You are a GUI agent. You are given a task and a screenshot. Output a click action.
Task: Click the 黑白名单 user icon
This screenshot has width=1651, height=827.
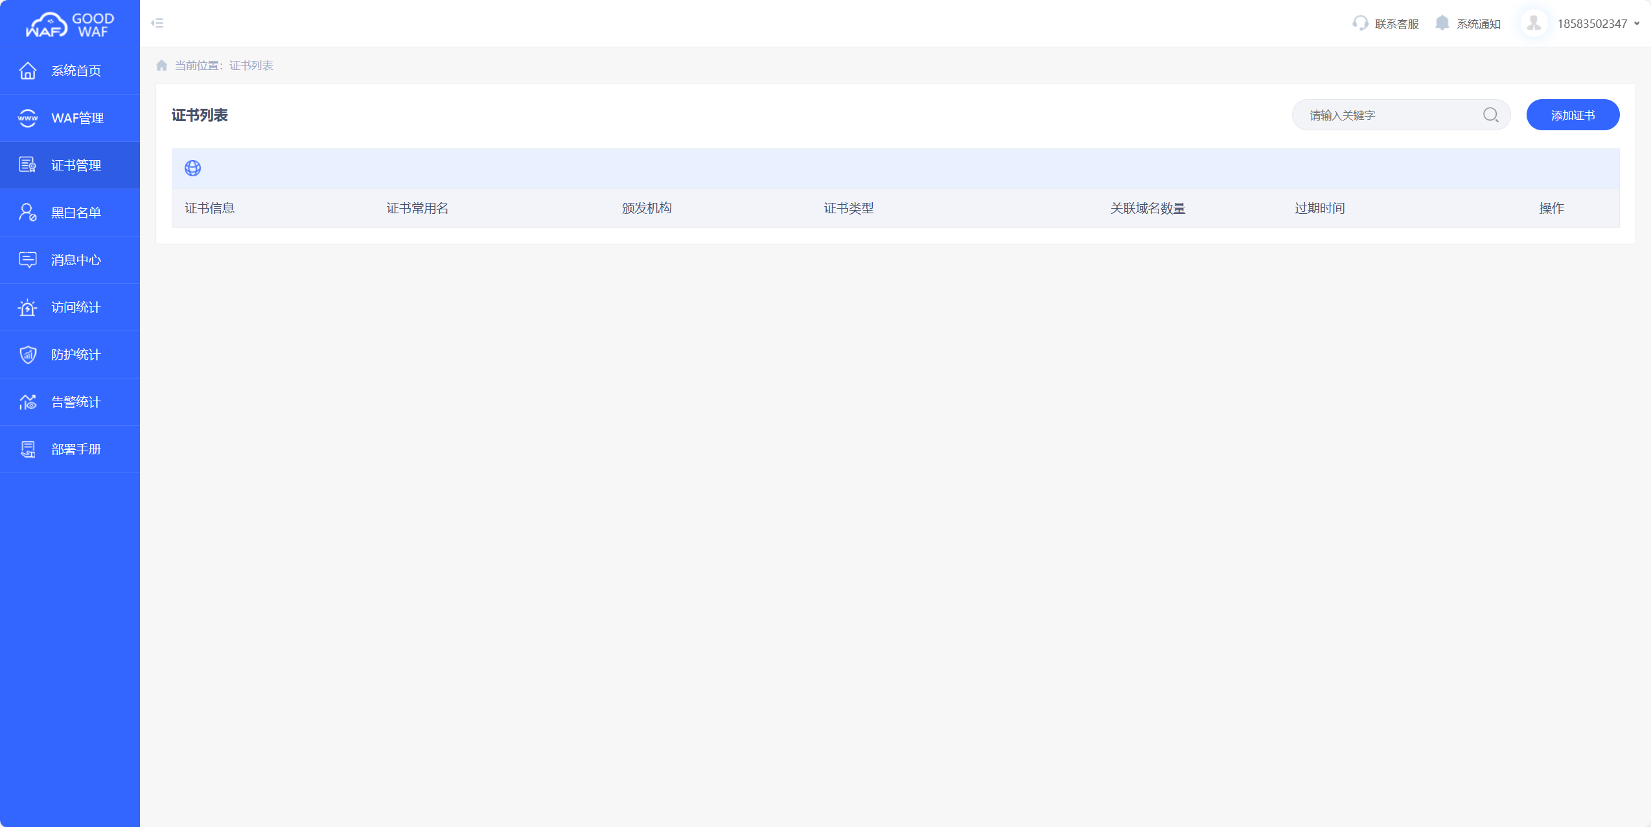(x=28, y=212)
